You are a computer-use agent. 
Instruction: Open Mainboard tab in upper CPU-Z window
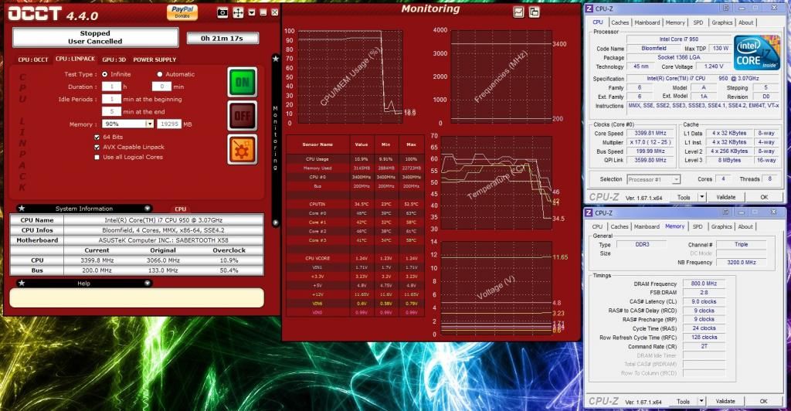coord(647,22)
